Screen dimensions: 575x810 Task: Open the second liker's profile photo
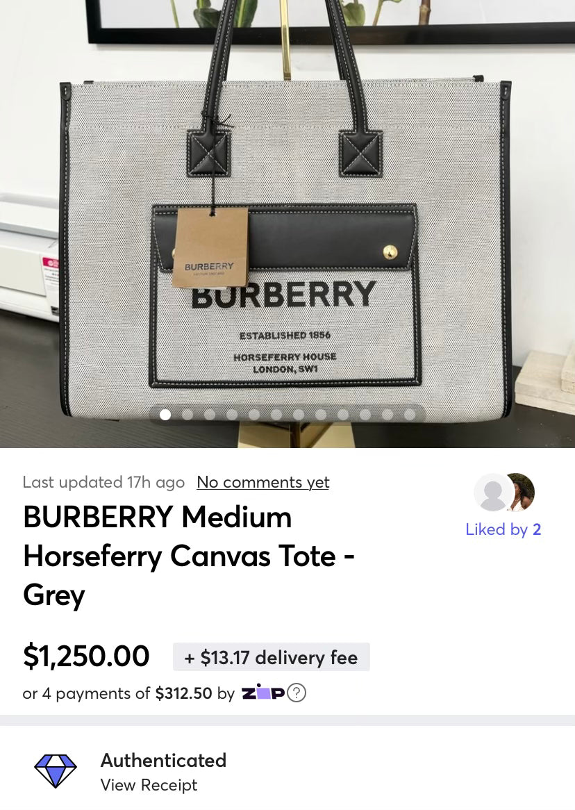(x=522, y=492)
